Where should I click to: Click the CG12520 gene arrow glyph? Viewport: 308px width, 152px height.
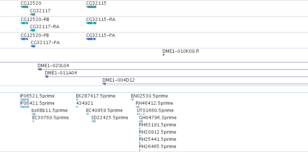(25, 7)
